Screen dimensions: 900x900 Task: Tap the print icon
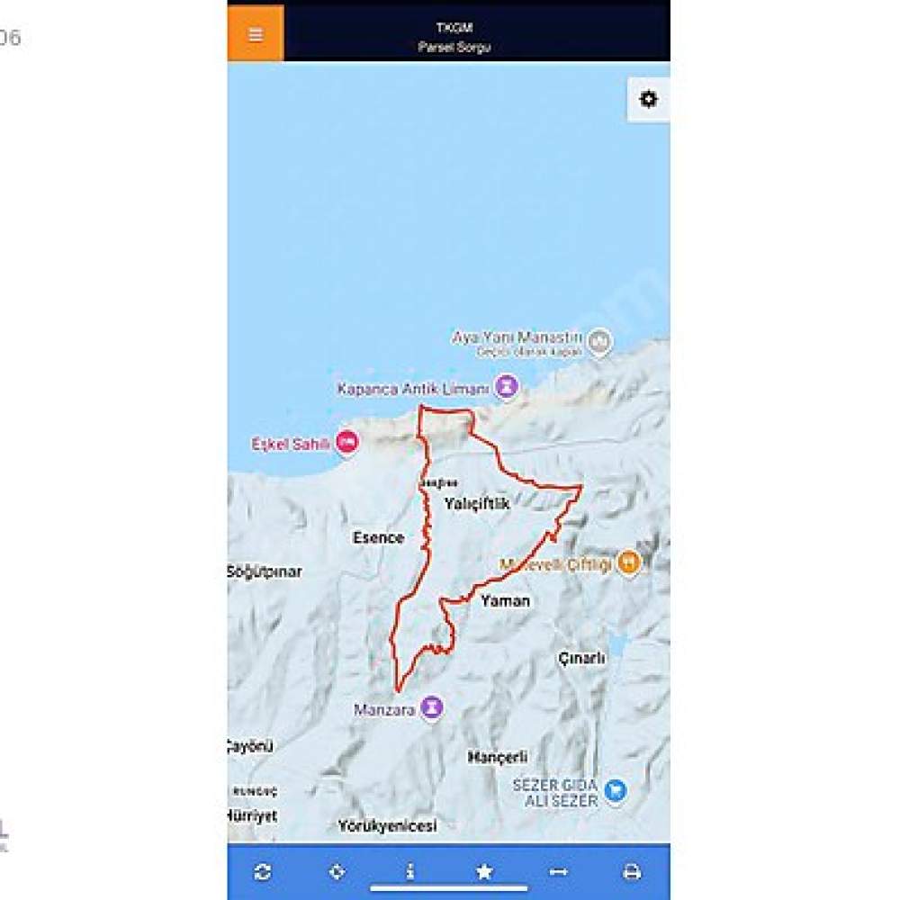point(632,872)
